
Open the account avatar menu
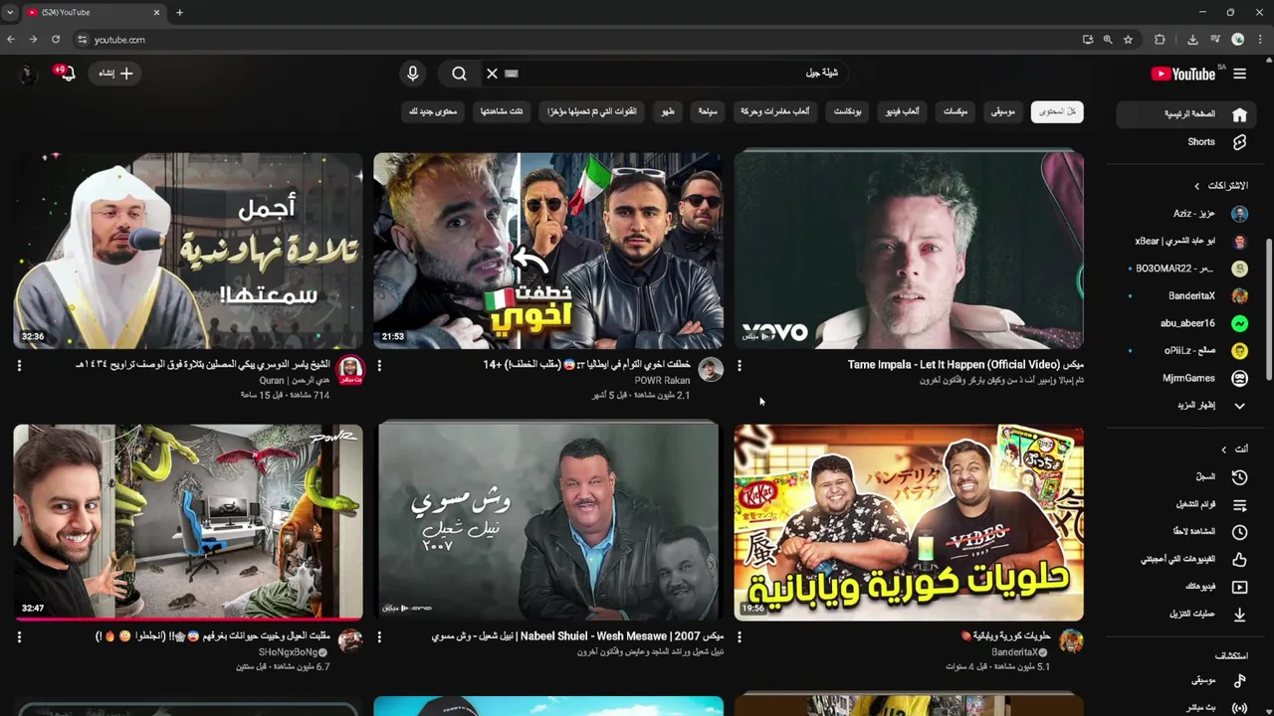(28, 74)
